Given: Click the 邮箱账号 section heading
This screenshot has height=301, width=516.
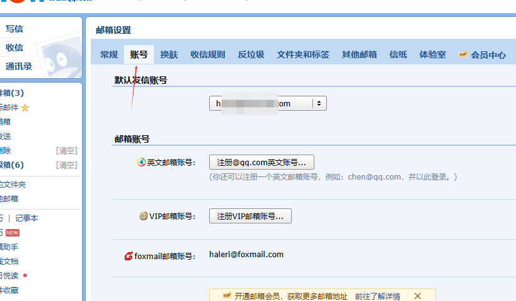Looking at the screenshot, I should pyautogui.click(x=132, y=139).
